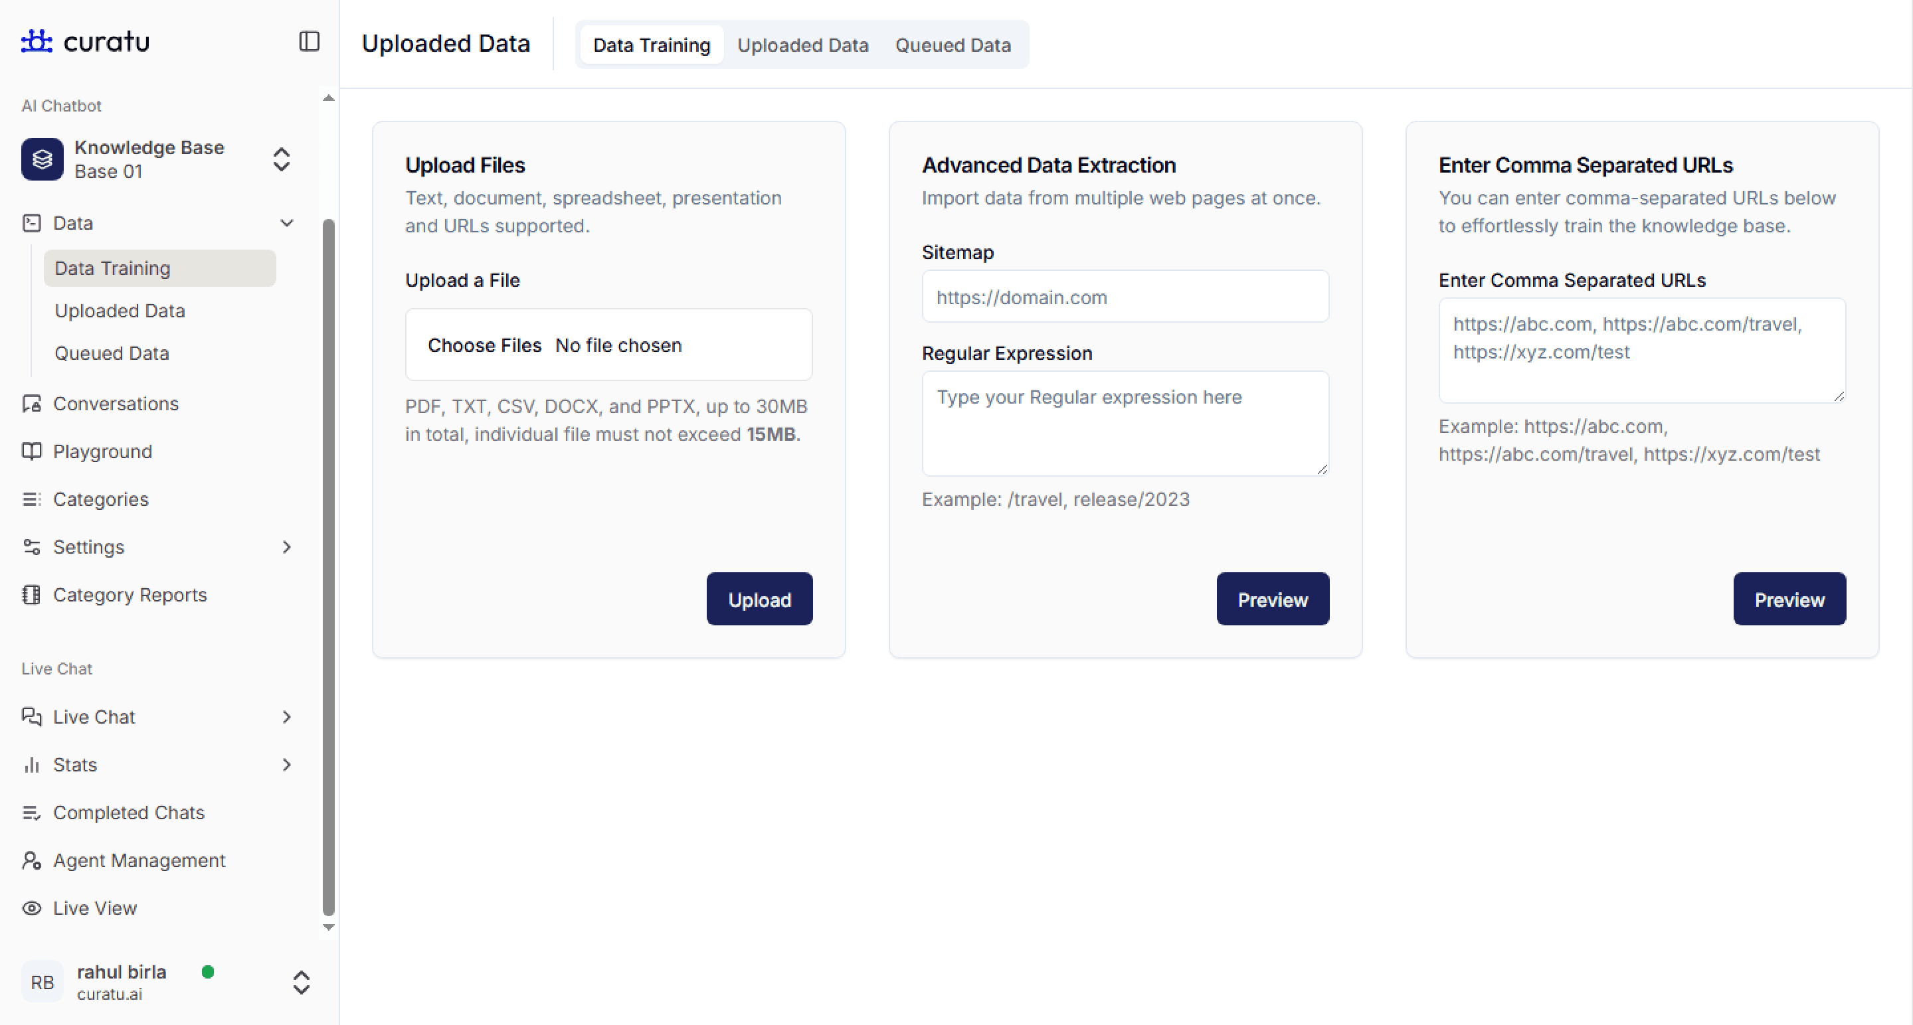Click the Agent Management person icon
This screenshot has height=1025, width=1913.
31,860
